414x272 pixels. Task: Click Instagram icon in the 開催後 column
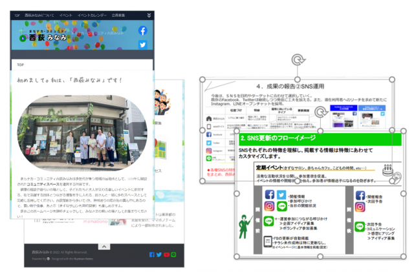coord(360,207)
